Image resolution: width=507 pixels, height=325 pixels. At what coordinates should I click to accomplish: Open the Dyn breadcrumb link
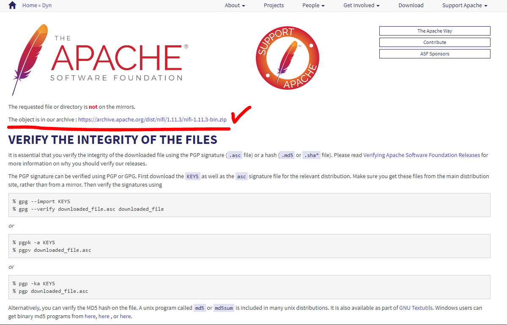47,5
